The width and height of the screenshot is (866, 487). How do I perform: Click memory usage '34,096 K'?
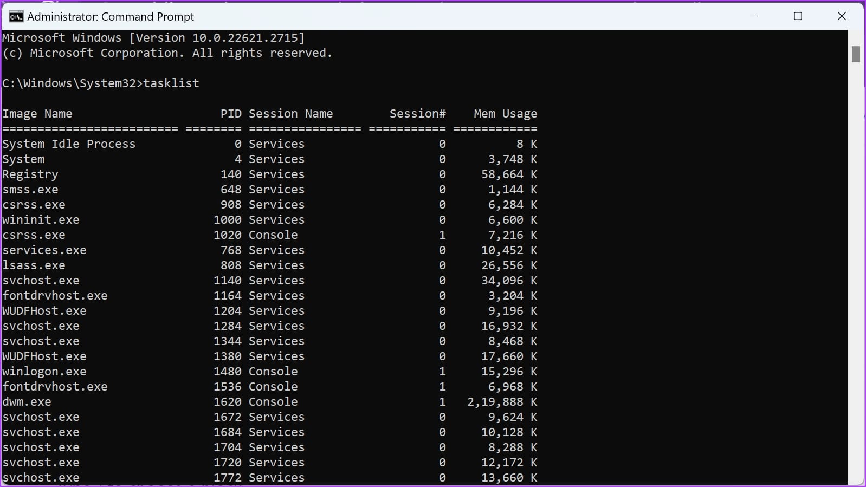(x=509, y=281)
